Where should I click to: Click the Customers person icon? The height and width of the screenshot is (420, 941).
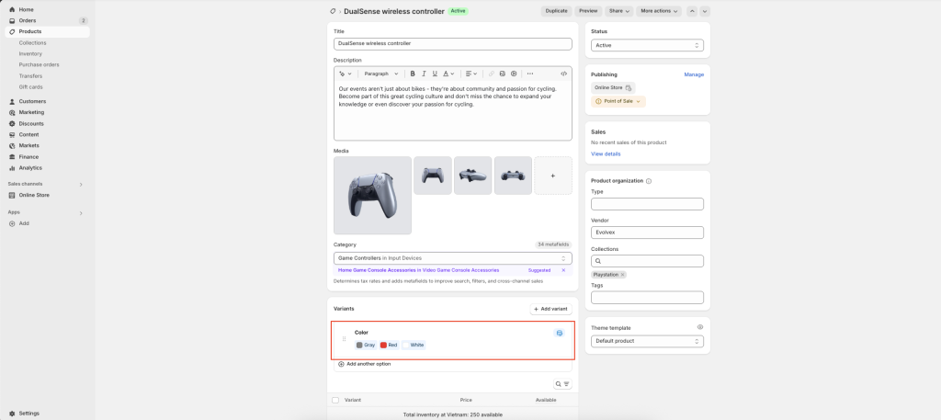pos(12,101)
